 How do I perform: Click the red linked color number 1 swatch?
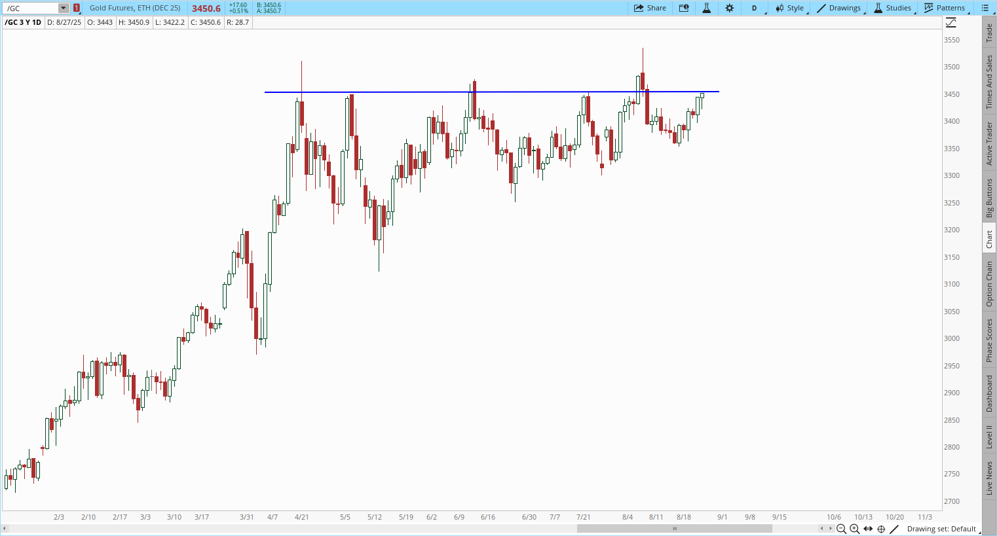pyautogui.click(x=77, y=9)
